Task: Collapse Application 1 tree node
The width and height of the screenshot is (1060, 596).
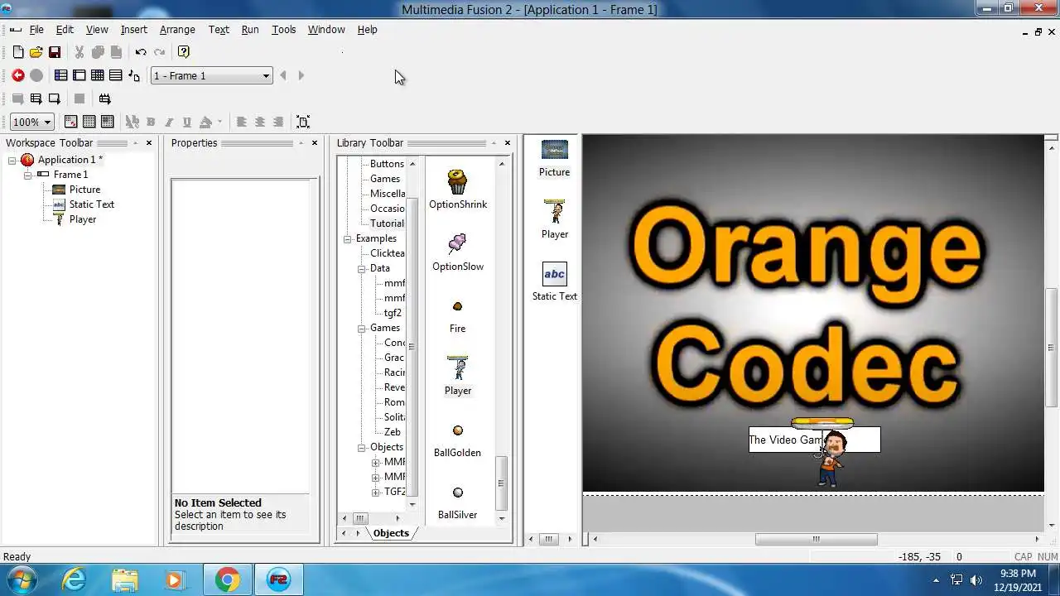Action: click(x=12, y=160)
